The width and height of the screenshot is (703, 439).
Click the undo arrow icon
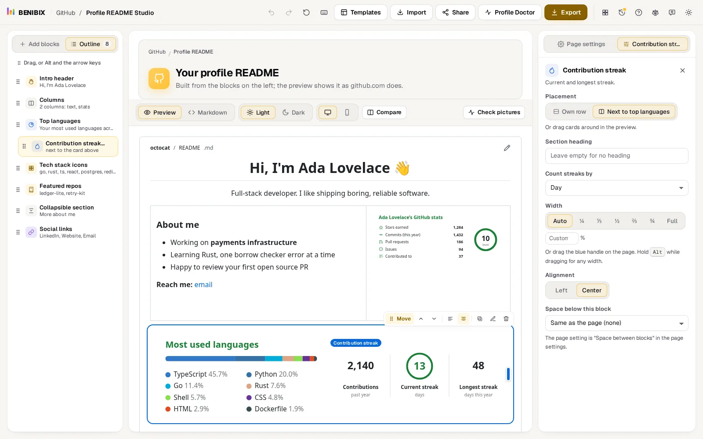click(x=272, y=13)
